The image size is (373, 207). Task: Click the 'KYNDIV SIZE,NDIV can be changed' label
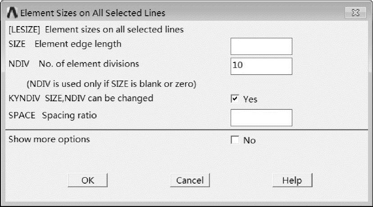[x=81, y=99]
